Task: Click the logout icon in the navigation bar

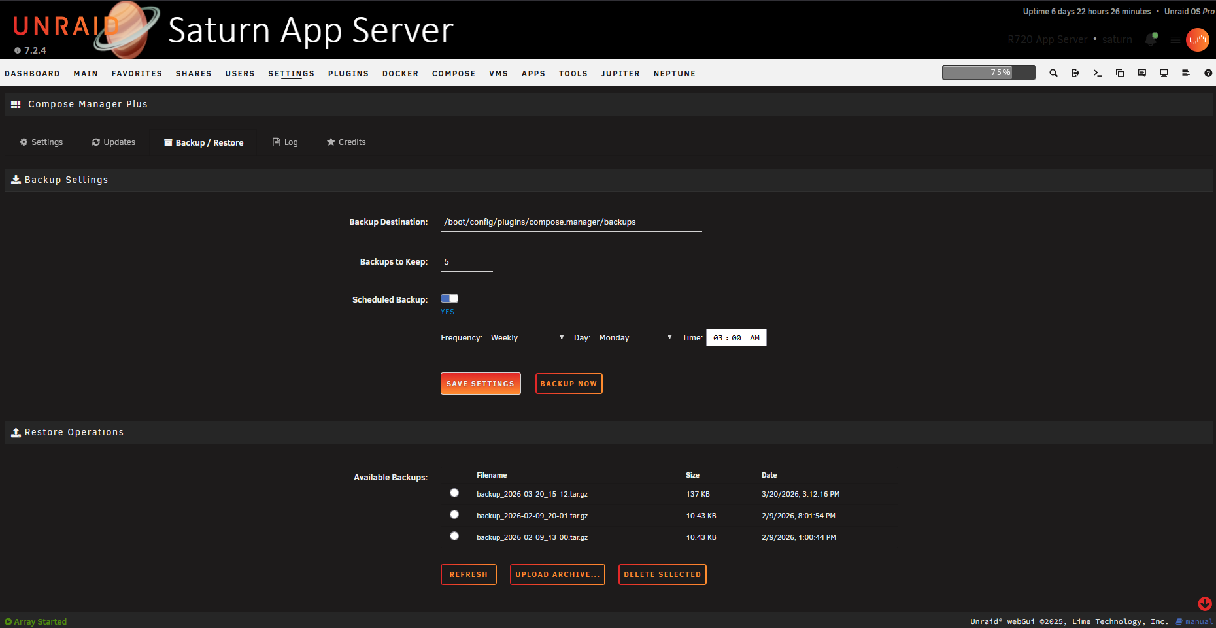Action: pos(1075,73)
